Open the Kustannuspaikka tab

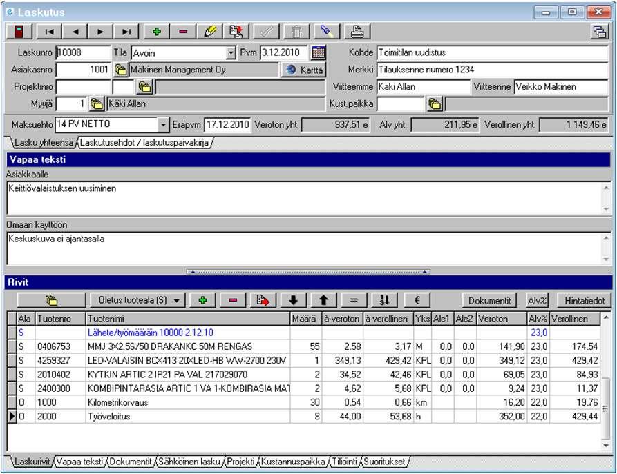(x=293, y=462)
